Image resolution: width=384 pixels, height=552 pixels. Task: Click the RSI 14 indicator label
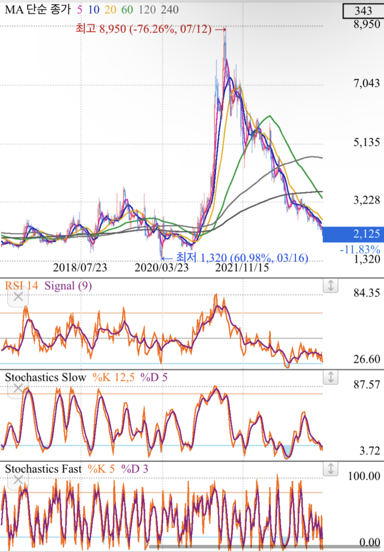coord(22,285)
